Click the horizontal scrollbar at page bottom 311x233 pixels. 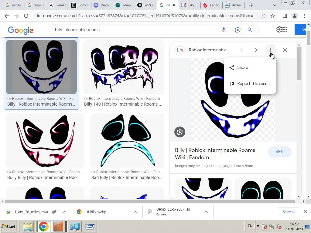[150, 201]
